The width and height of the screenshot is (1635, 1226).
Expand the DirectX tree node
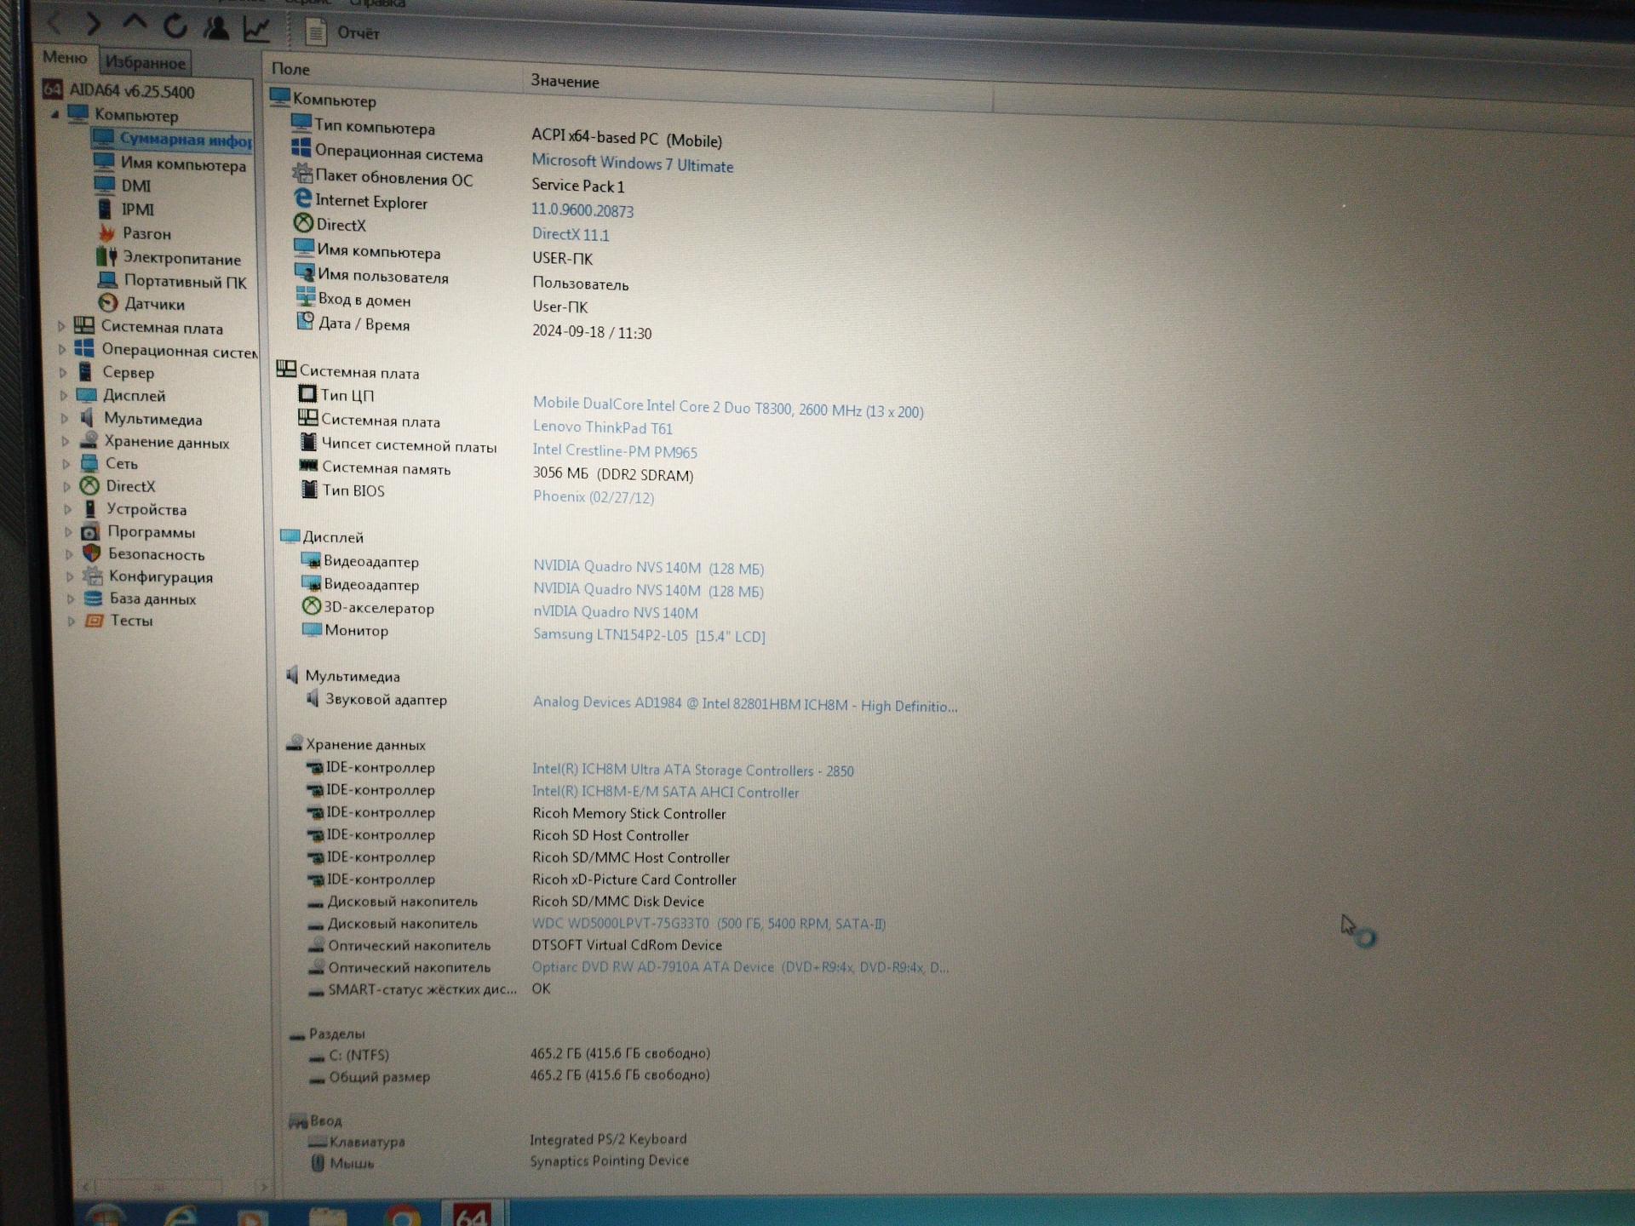point(67,486)
